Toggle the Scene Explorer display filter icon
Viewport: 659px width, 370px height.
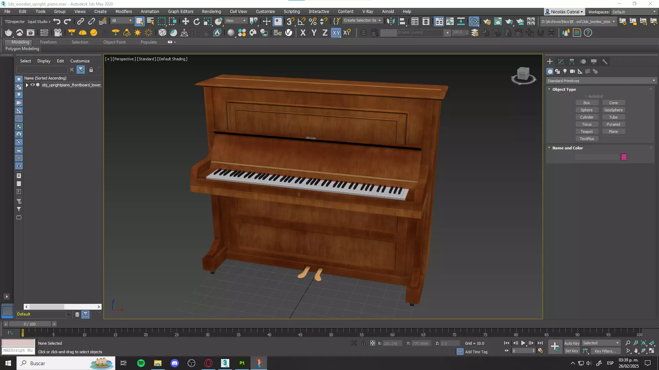[x=81, y=70]
